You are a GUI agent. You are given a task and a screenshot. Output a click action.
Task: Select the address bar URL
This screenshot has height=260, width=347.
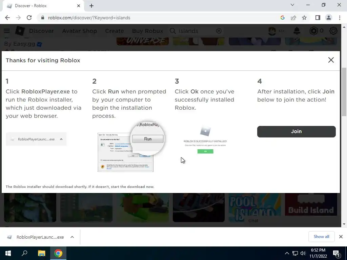coord(89,18)
